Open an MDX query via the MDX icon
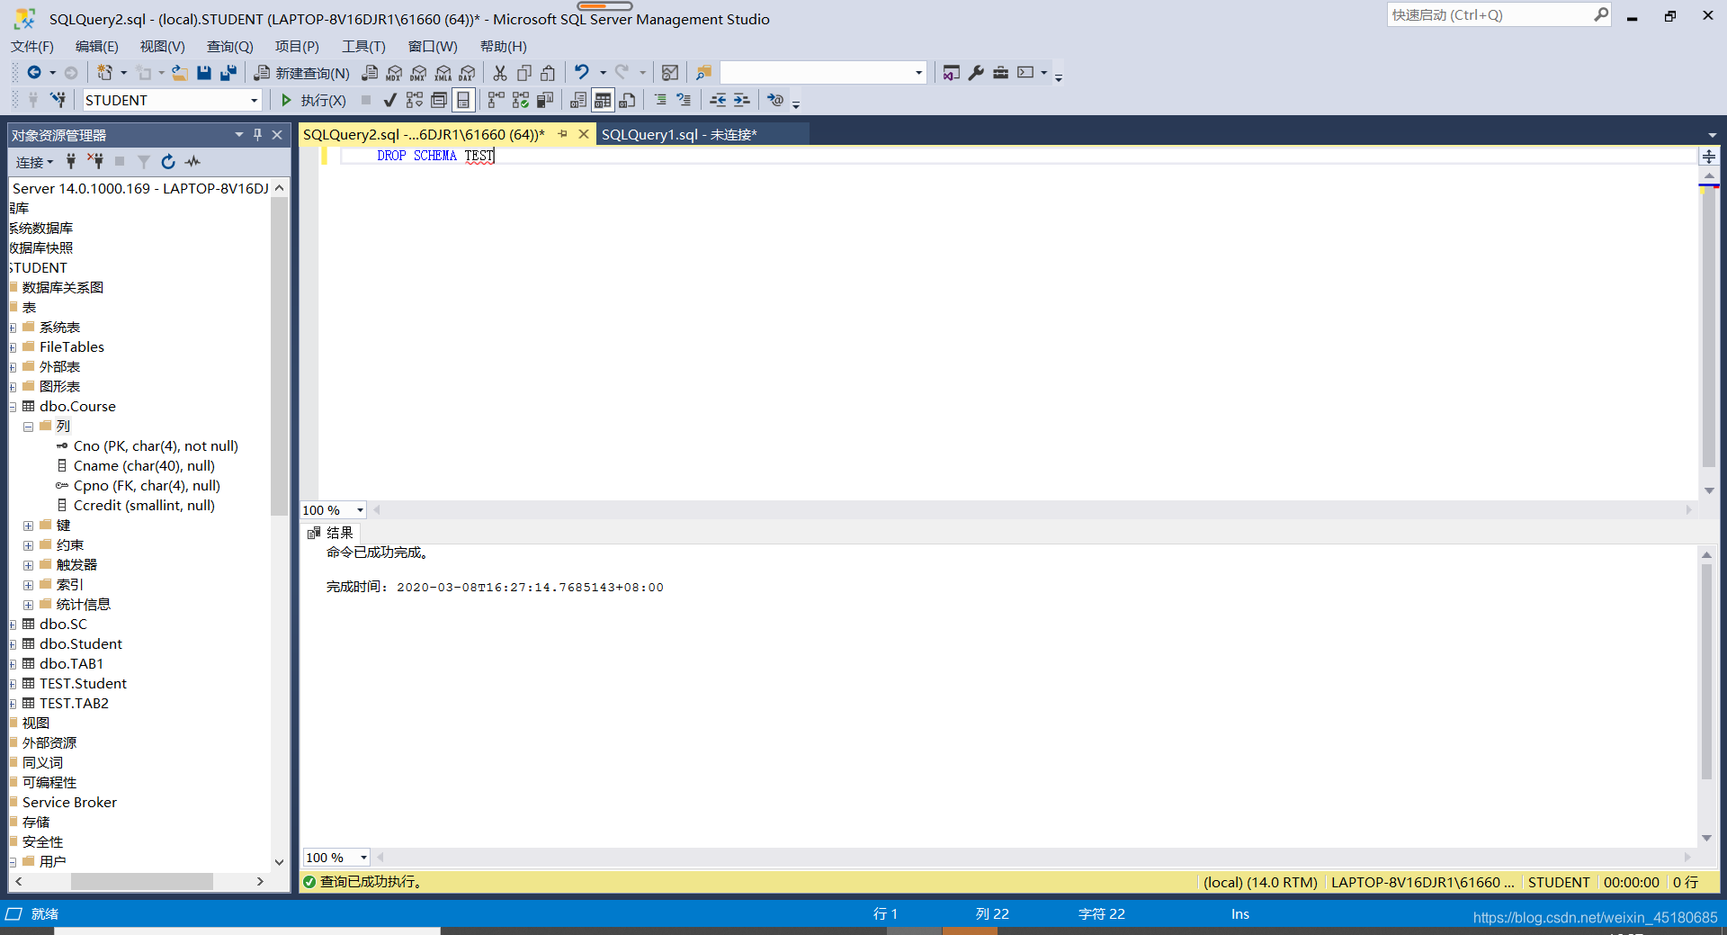Viewport: 1727px width, 935px height. tap(394, 73)
